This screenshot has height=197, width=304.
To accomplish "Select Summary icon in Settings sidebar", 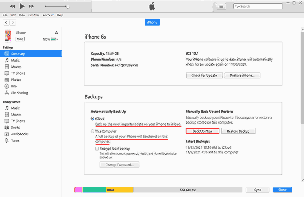I will pos(7,53).
